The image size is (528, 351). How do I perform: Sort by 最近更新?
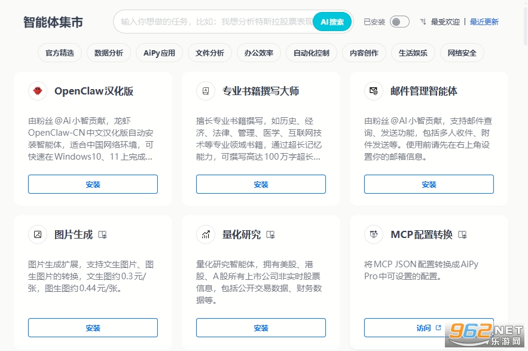coord(484,22)
